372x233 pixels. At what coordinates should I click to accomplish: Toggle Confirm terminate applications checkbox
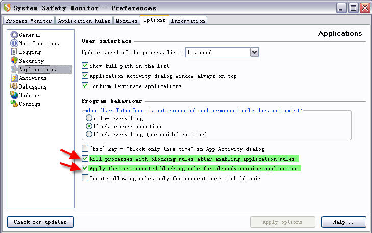pos(85,86)
